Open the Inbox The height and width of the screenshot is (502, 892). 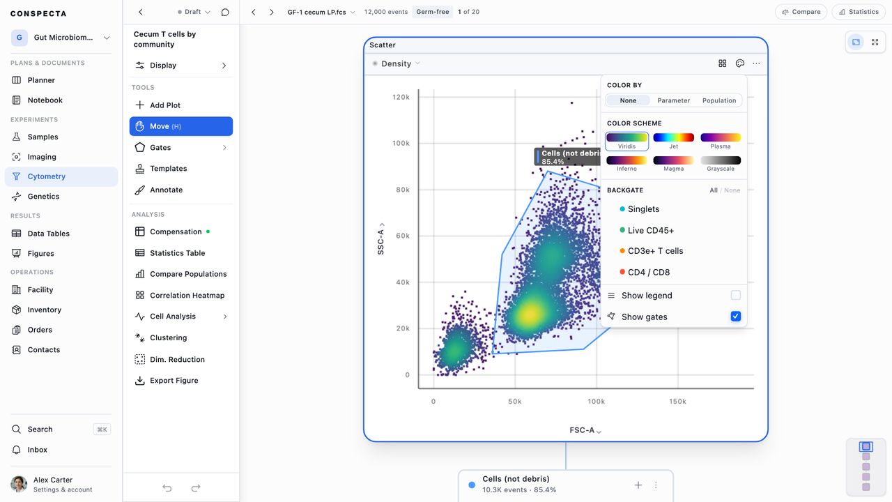pyautogui.click(x=61, y=450)
